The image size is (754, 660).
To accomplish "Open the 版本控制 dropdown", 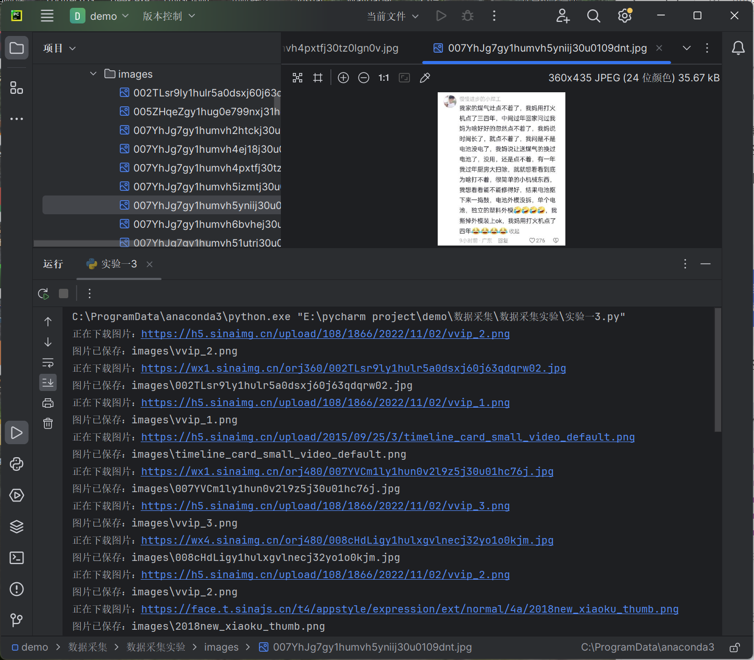I will tap(169, 16).
